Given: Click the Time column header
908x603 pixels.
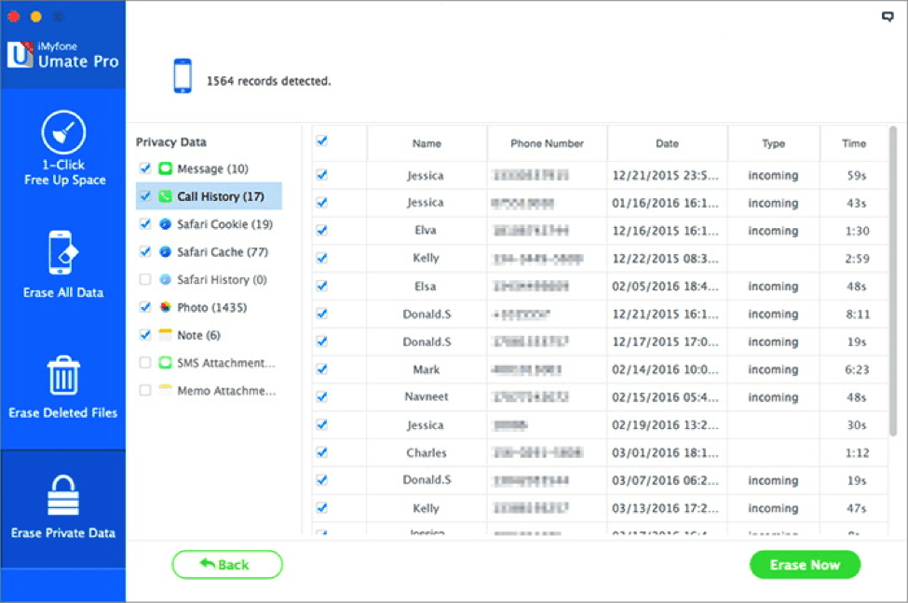Looking at the screenshot, I should pos(854,143).
